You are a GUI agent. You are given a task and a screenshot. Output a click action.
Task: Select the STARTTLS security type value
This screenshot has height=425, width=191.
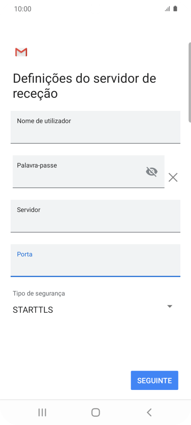(x=33, y=310)
